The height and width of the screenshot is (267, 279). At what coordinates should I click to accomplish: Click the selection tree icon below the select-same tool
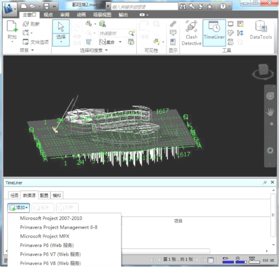(88, 42)
